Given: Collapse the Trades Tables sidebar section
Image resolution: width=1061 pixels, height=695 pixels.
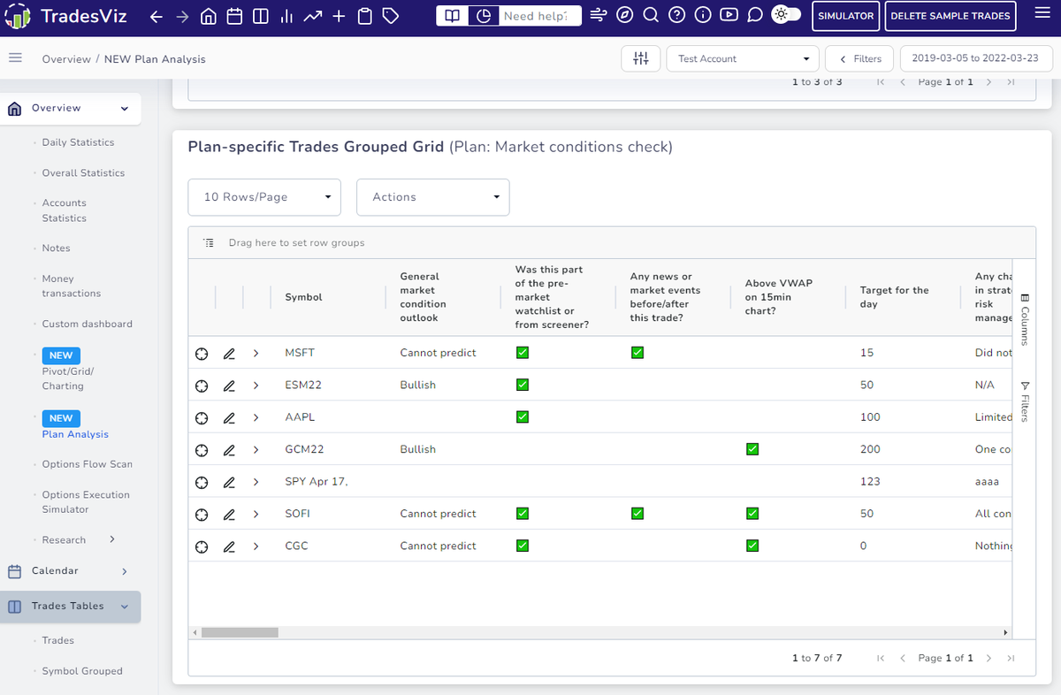Looking at the screenshot, I should coord(70,607).
